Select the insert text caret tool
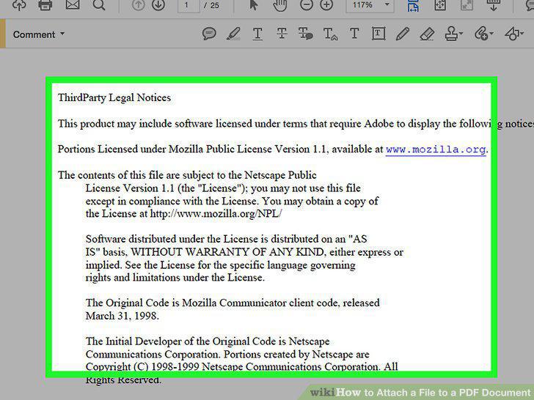Screen dimensions: 534x400 point(330,34)
